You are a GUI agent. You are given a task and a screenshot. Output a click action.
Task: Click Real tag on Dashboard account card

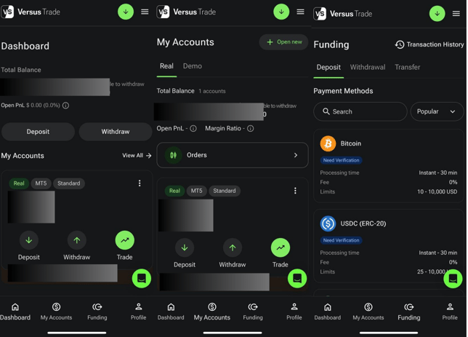[x=19, y=183]
